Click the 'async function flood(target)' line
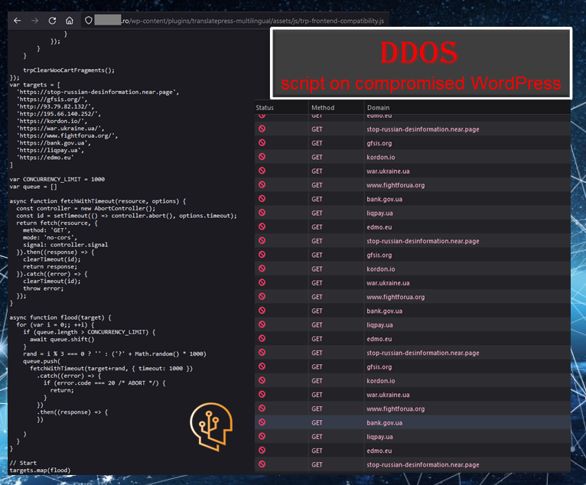586x485 pixels. coord(60,317)
